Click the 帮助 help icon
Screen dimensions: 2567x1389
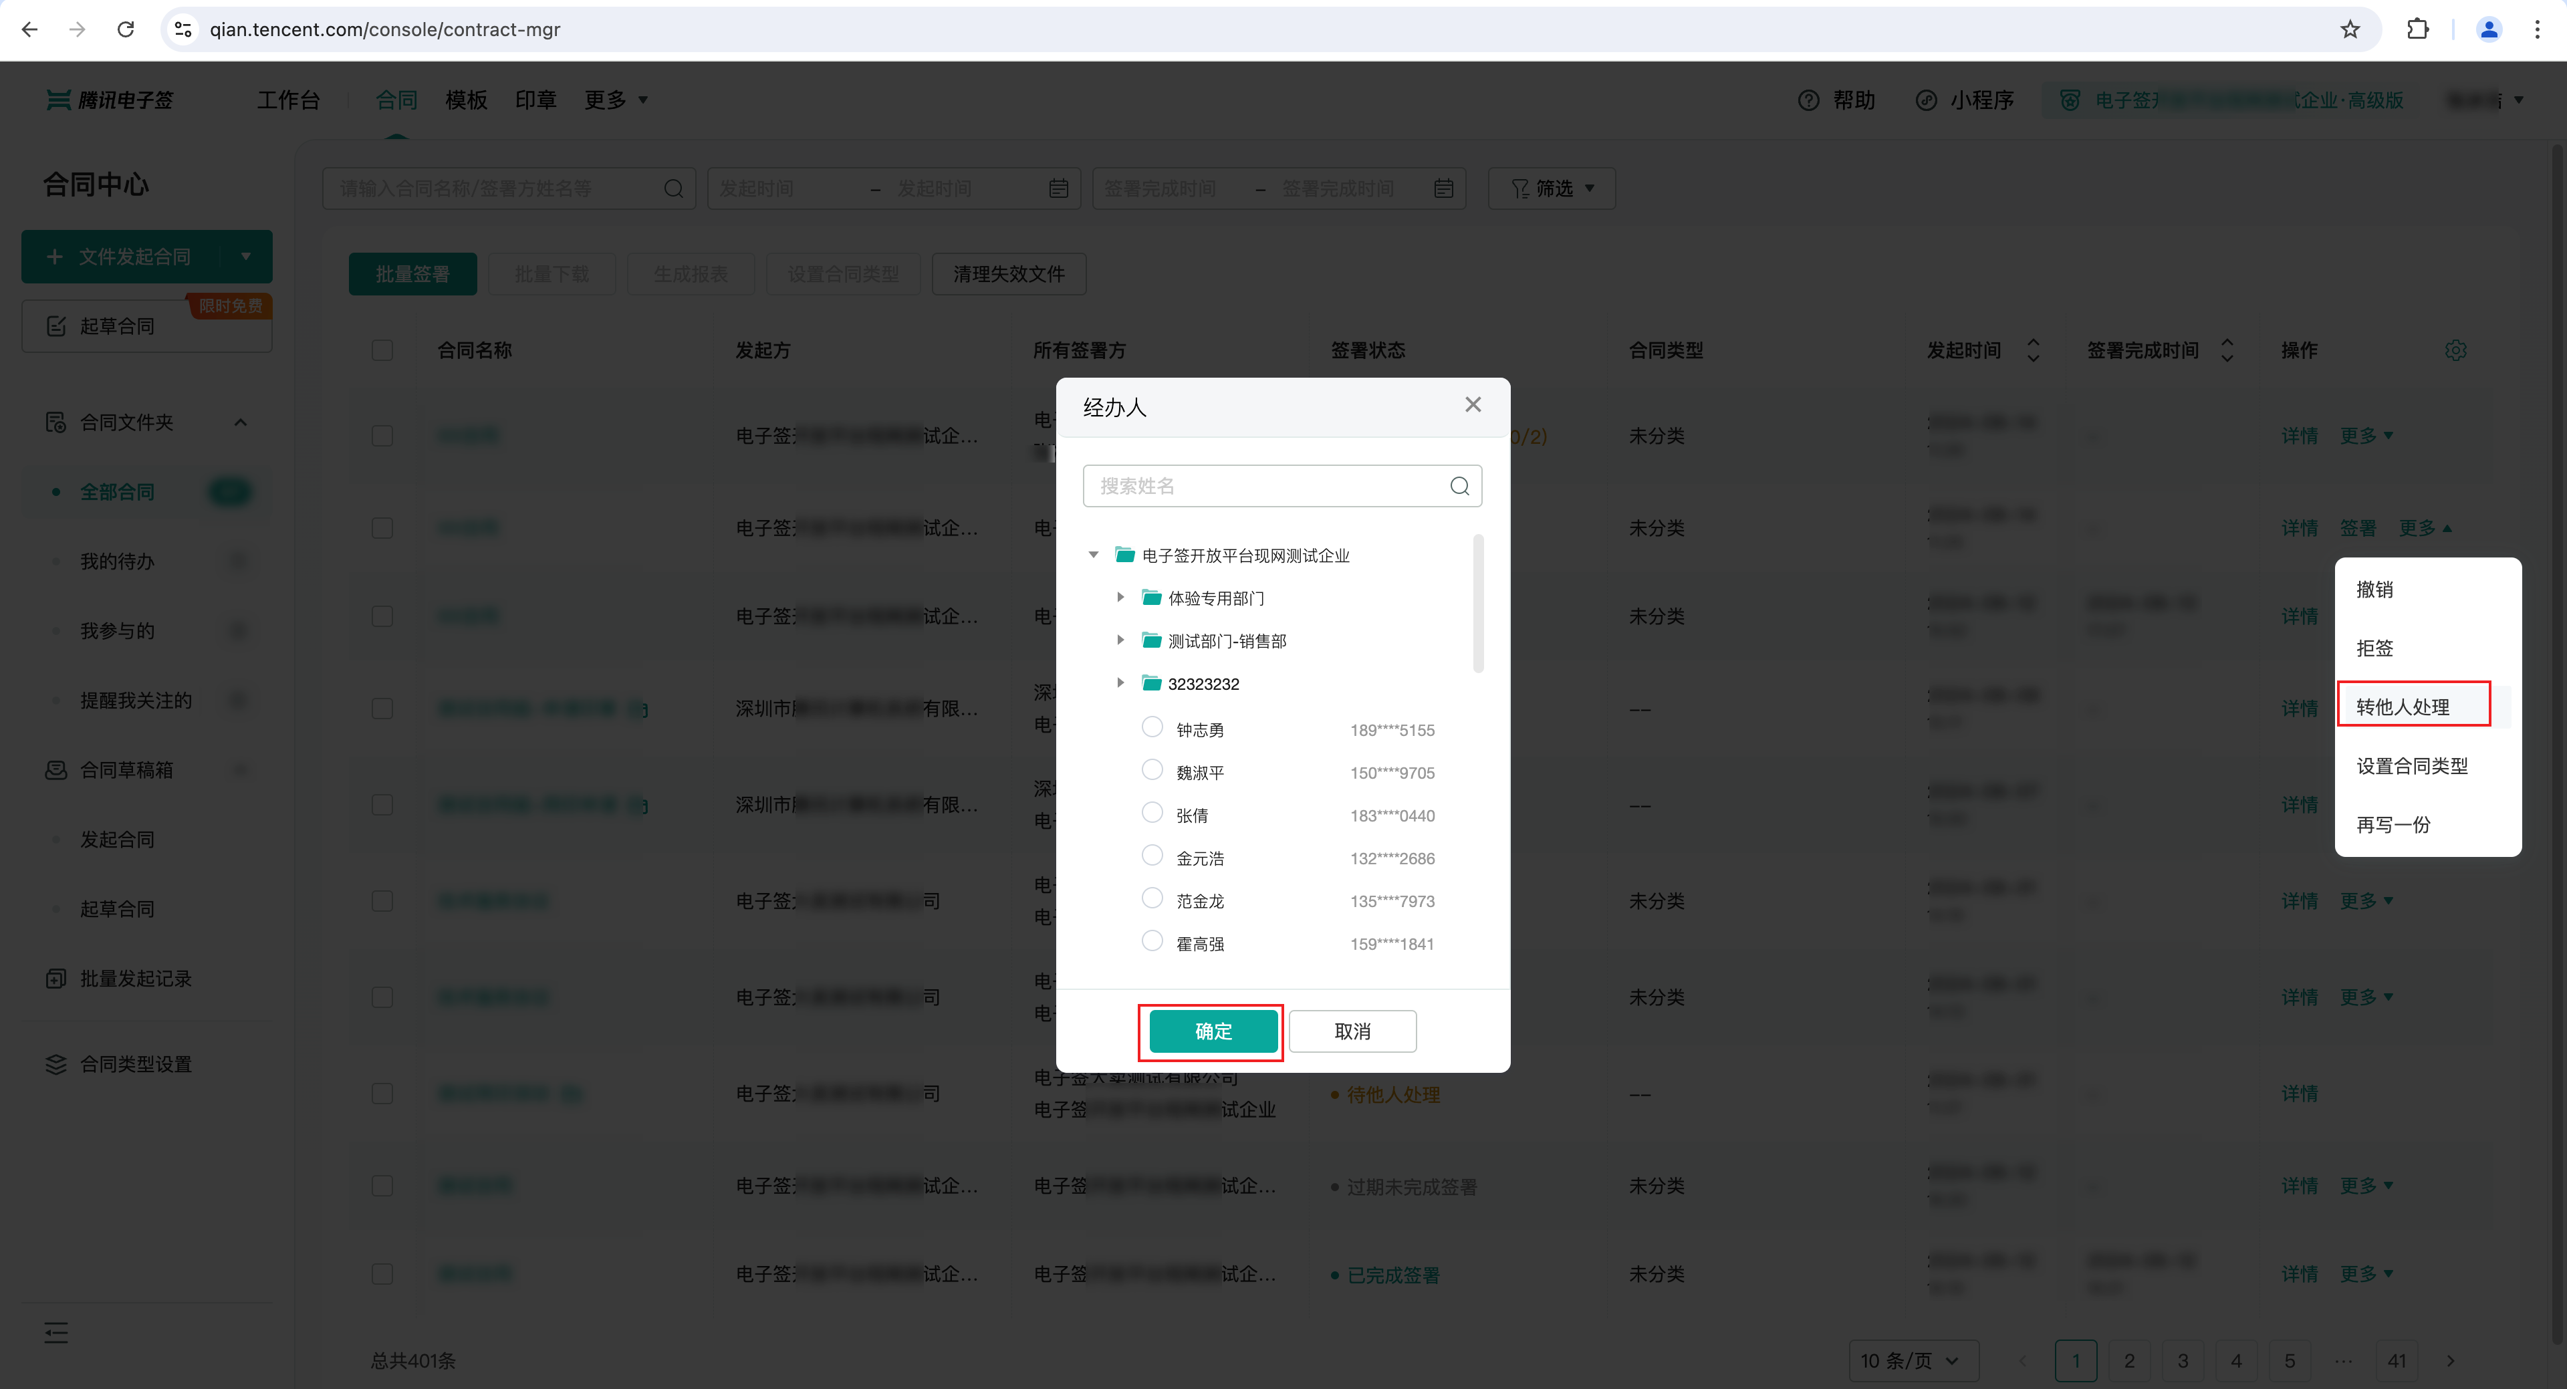(x=1809, y=101)
